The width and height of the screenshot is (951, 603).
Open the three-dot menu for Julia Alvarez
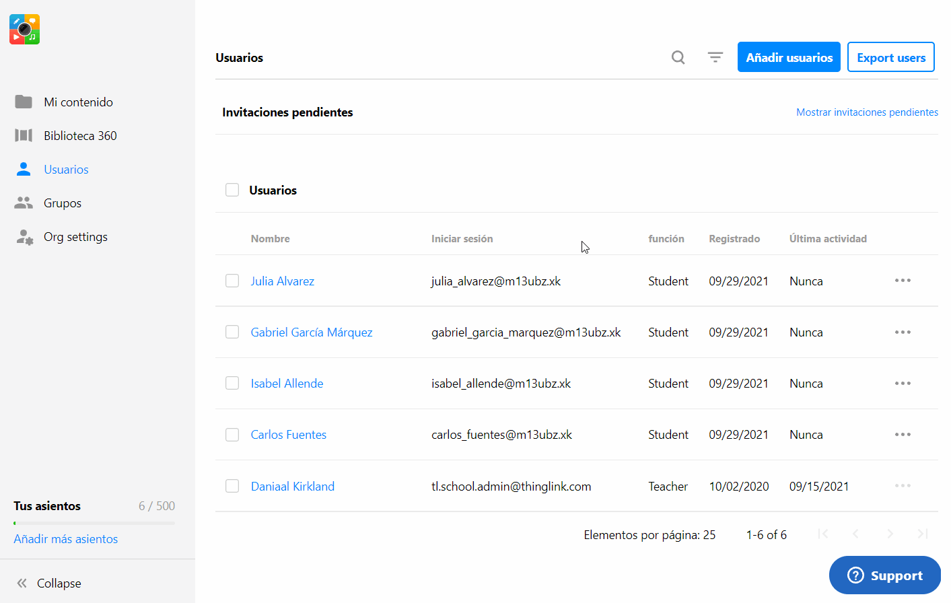pyautogui.click(x=903, y=281)
